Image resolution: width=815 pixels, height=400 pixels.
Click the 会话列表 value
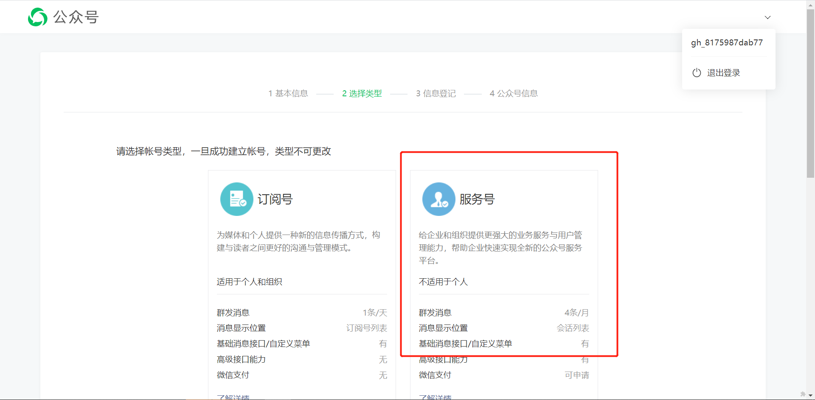(x=573, y=328)
